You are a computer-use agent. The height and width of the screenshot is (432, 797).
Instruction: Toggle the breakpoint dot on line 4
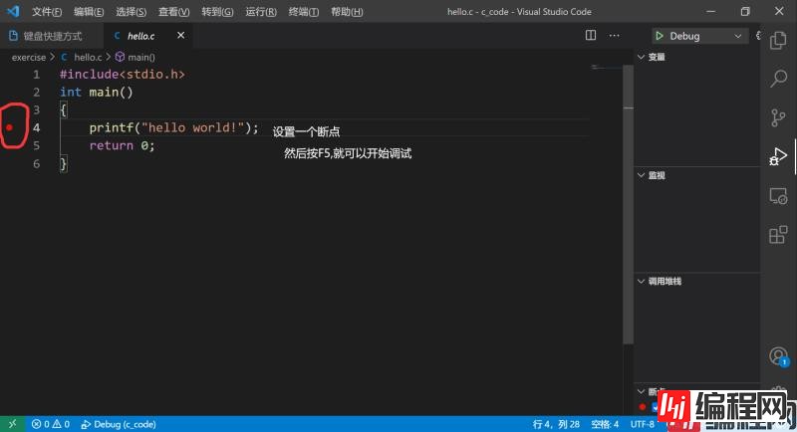9,127
